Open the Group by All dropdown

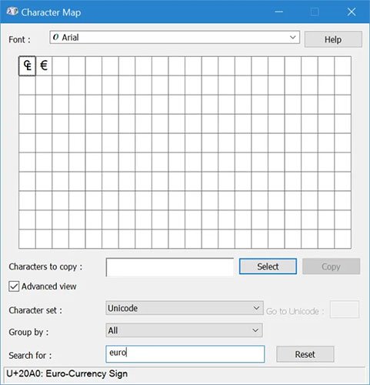[x=184, y=330]
